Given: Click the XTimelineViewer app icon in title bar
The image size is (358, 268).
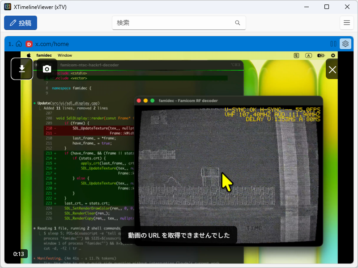Looking at the screenshot, I should [x=8, y=7].
